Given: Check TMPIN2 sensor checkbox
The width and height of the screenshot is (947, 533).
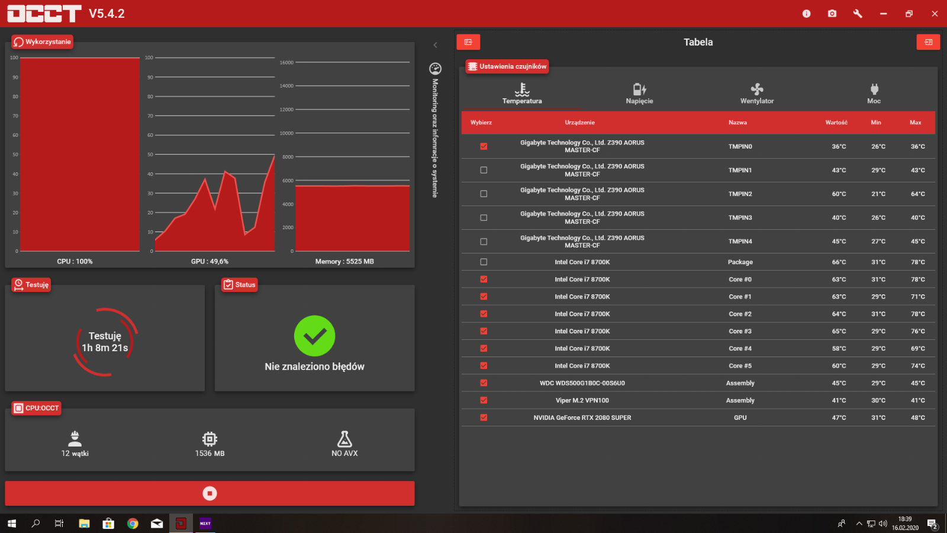Looking at the screenshot, I should click(484, 194).
